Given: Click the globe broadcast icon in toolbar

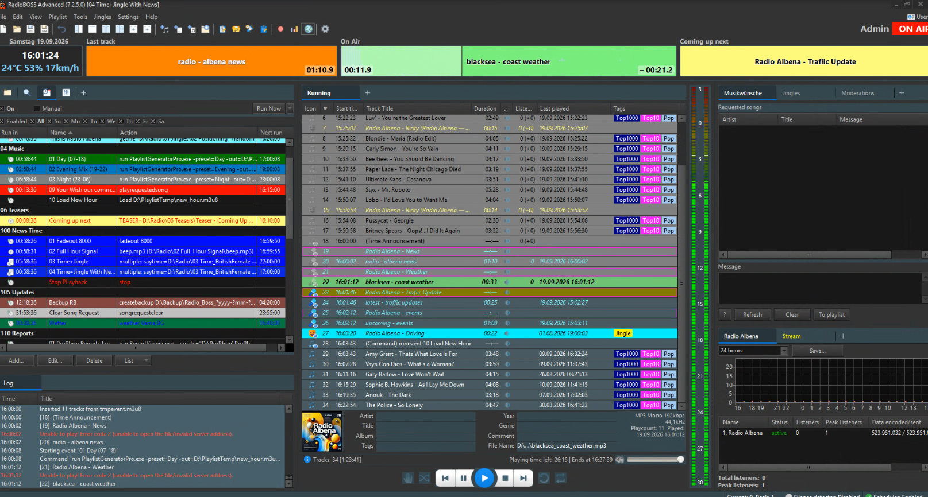Looking at the screenshot, I should coord(309,29).
